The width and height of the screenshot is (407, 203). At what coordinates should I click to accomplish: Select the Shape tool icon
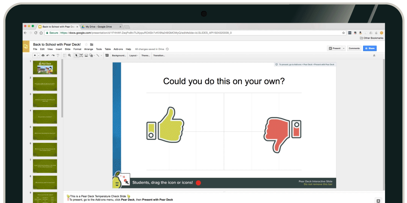point(91,55)
